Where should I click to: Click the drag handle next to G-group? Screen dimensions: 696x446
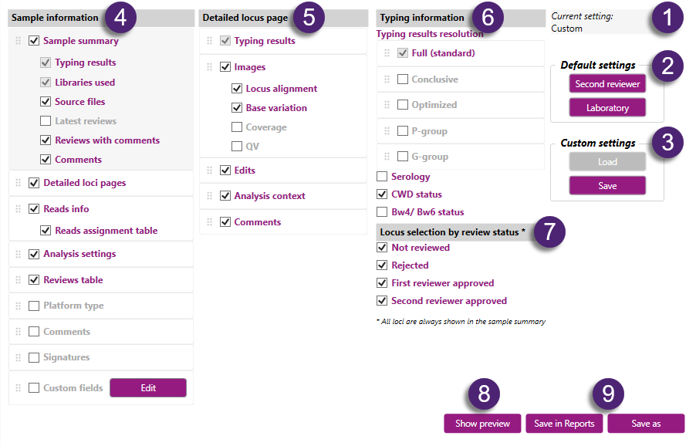click(387, 157)
